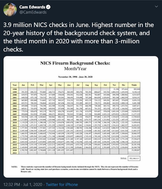
Task: Click the Jun column header in table
Action: click(x=69, y=85)
